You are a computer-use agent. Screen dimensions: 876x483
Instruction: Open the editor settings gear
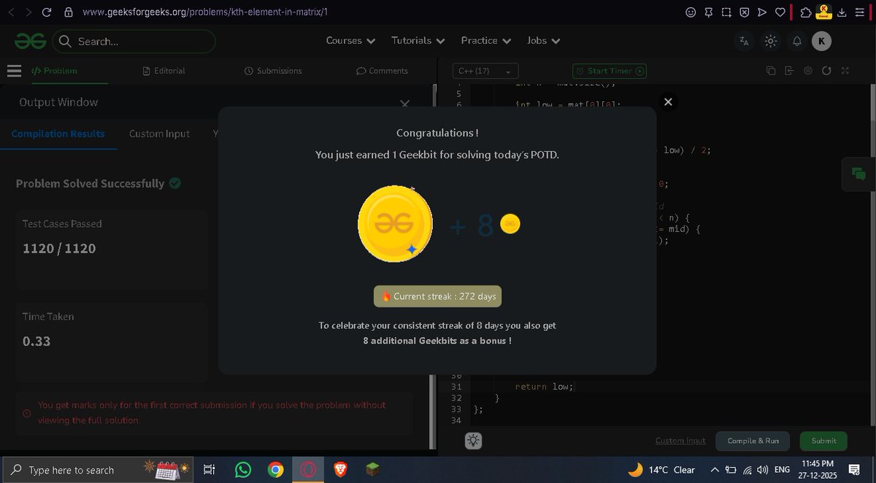[x=807, y=71]
